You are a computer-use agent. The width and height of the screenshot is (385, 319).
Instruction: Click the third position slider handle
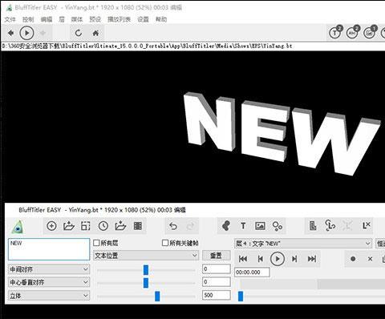click(157, 297)
